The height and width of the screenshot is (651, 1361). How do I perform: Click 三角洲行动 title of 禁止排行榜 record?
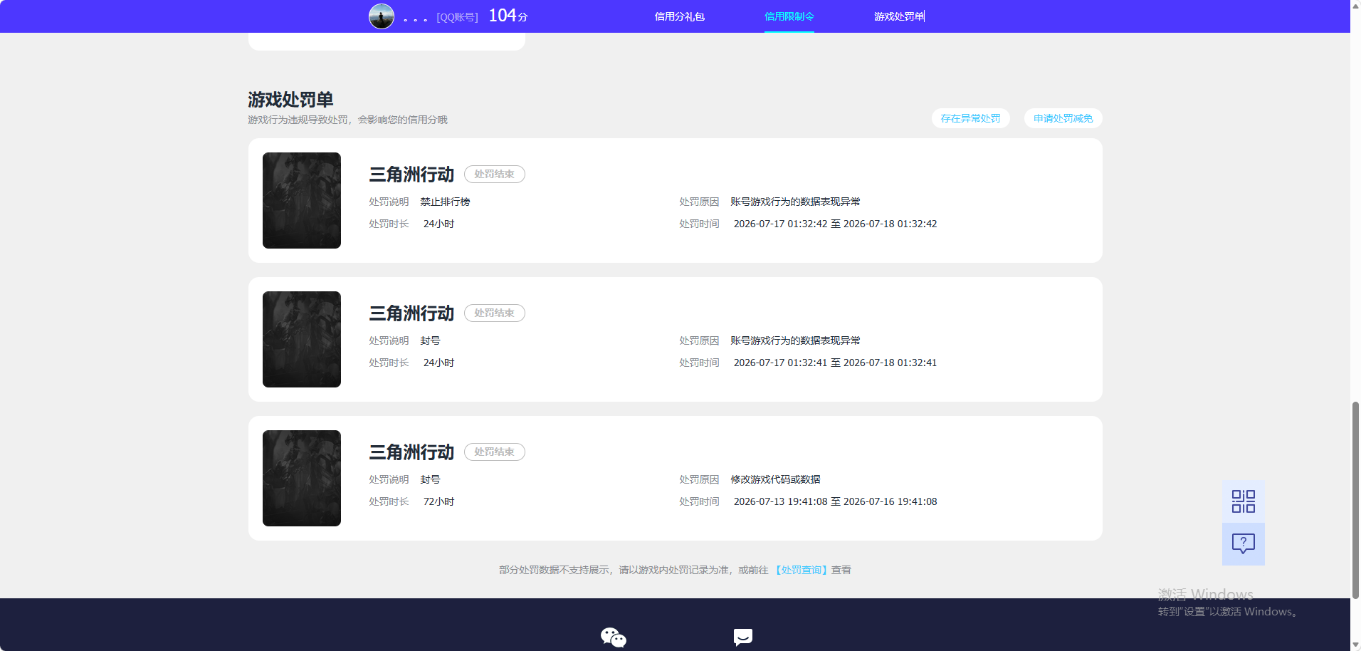tap(411, 175)
